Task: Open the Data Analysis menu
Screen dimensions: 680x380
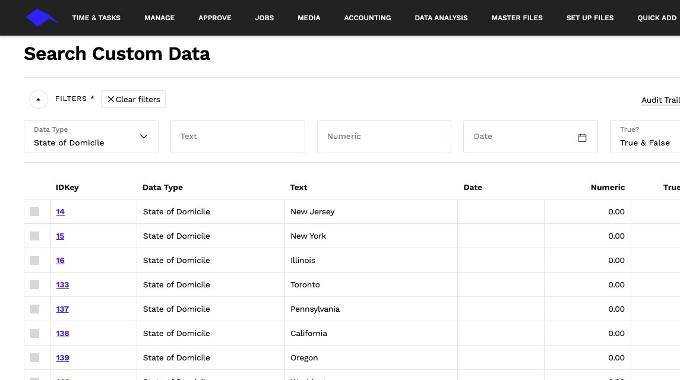Action: tap(441, 18)
